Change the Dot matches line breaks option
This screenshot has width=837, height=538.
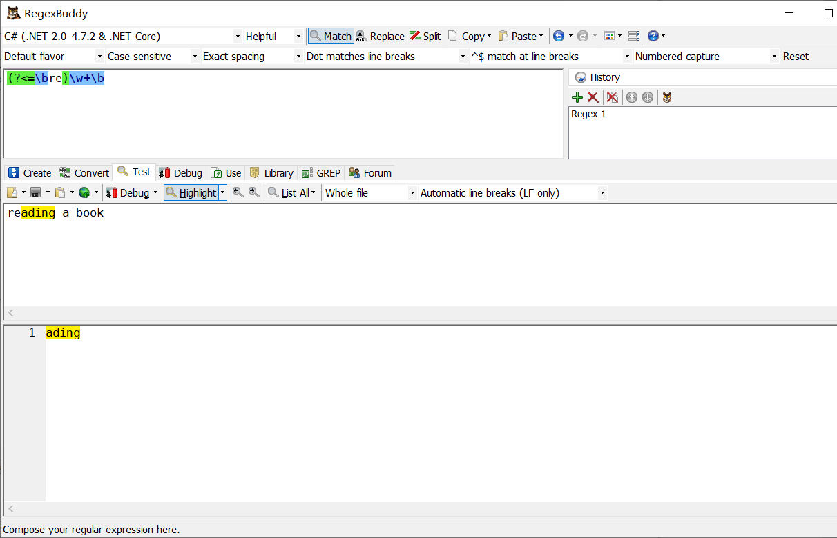[x=386, y=56]
